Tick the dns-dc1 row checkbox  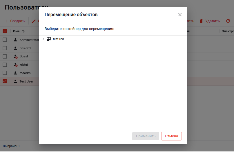coord(5,48)
